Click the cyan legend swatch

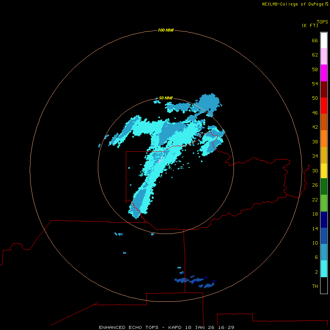[x=324, y=269]
